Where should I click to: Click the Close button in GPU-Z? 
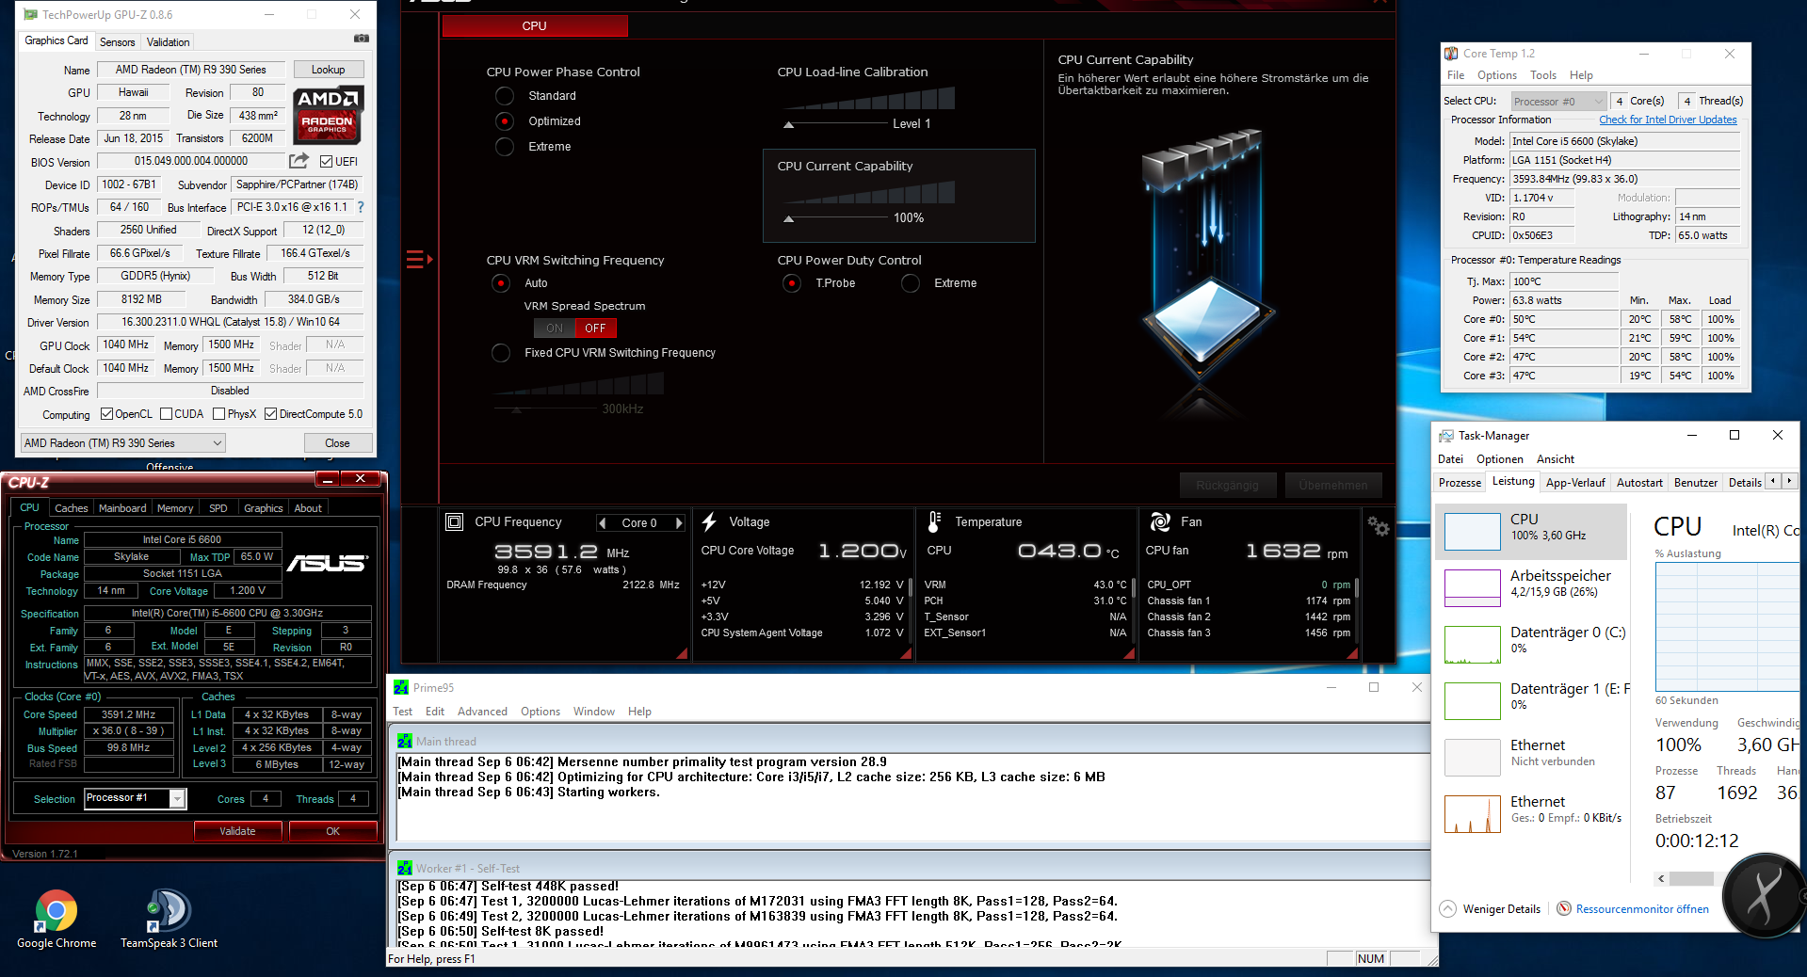tap(337, 443)
